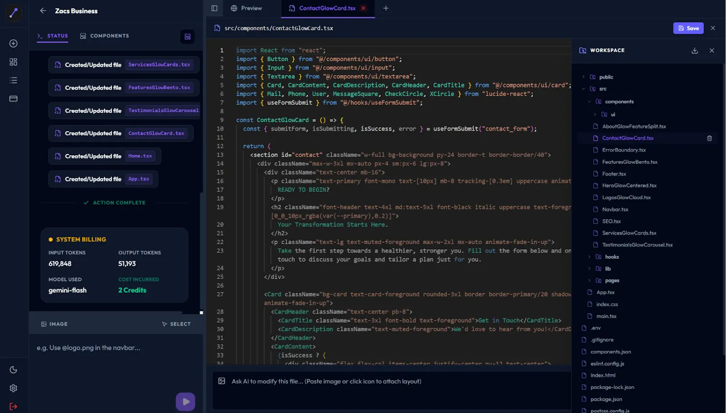Toggle dark mode moon icon
Image resolution: width=726 pixels, height=413 pixels.
14,370
